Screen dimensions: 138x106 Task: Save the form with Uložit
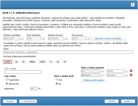(x=112, y=101)
